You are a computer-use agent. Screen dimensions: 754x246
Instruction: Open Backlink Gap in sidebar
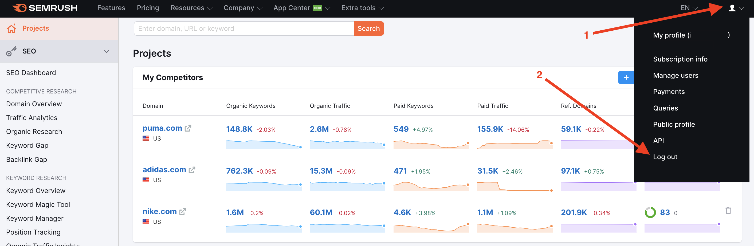(27, 160)
